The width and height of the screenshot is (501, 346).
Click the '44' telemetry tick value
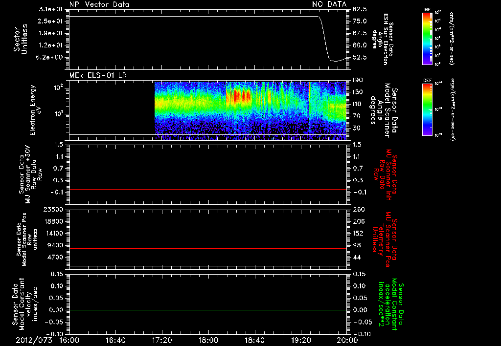(x=356, y=257)
